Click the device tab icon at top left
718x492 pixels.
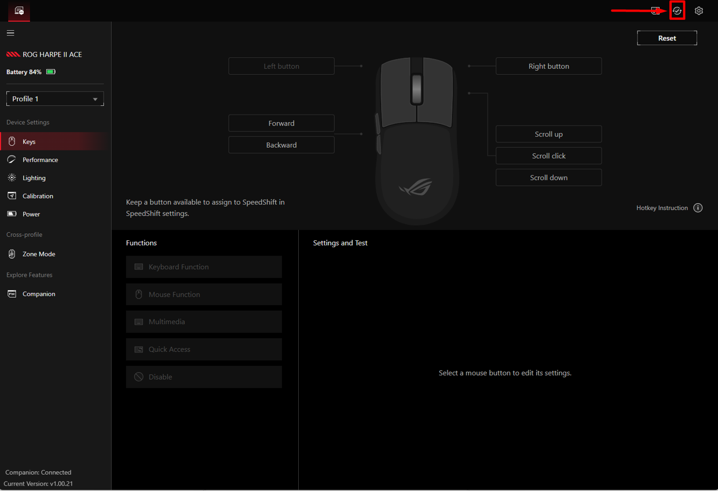[x=19, y=11]
